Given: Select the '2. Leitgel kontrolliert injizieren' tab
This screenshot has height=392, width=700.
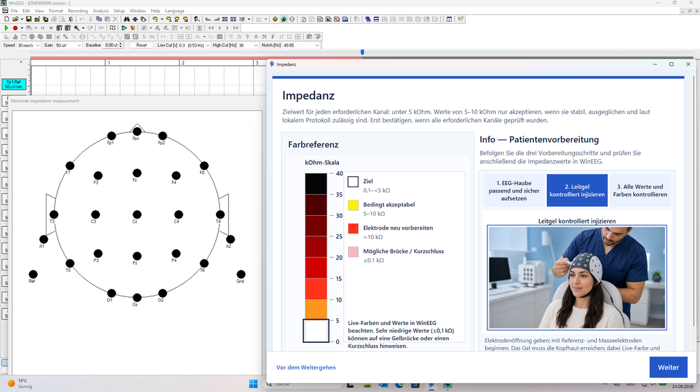Looking at the screenshot, I should (577, 191).
